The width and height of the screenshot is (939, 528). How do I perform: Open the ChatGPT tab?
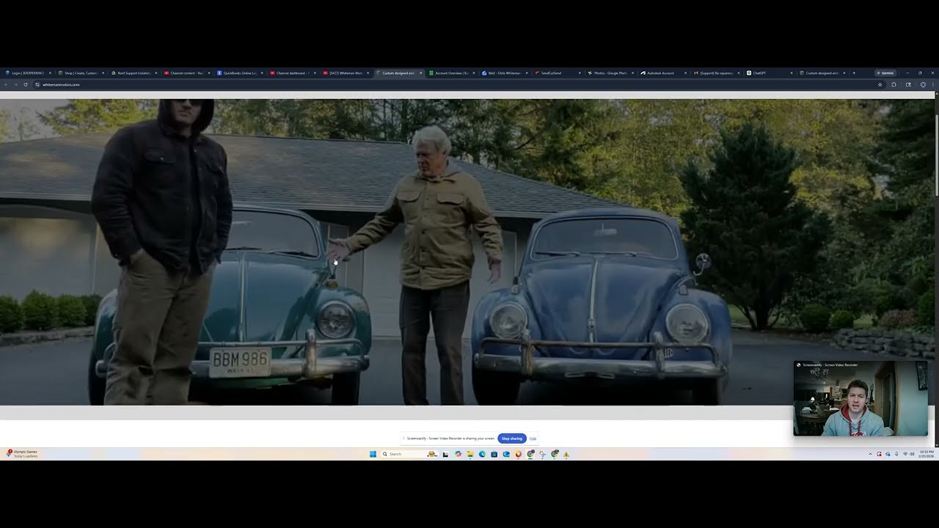[x=770, y=73]
